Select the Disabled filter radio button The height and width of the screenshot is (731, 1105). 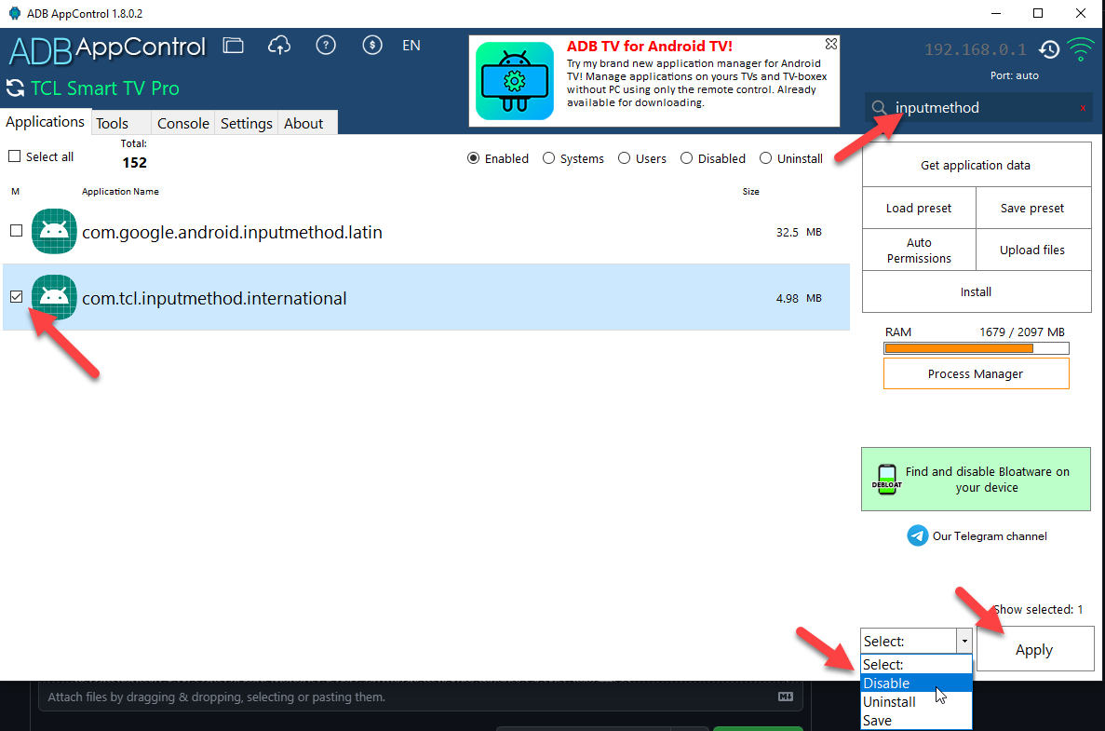point(688,158)
